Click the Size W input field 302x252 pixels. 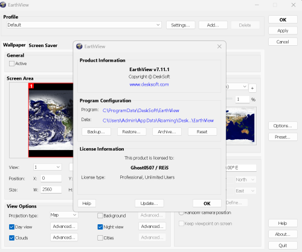click(51, 189)
